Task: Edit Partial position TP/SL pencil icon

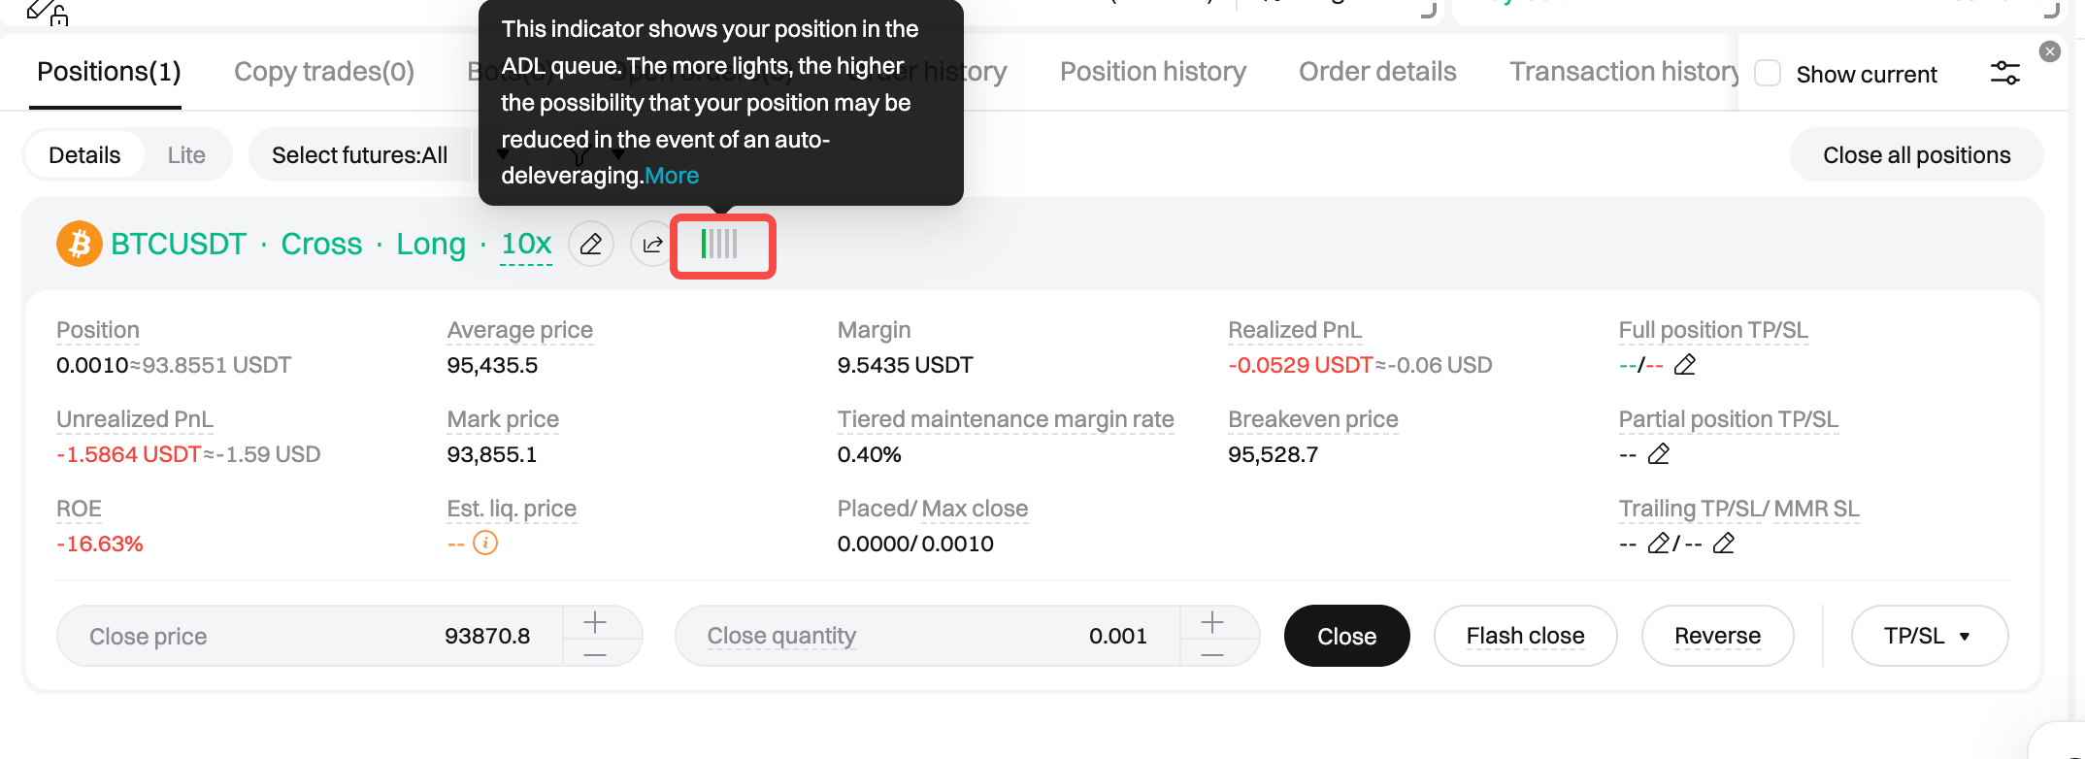Action: 1659,454
